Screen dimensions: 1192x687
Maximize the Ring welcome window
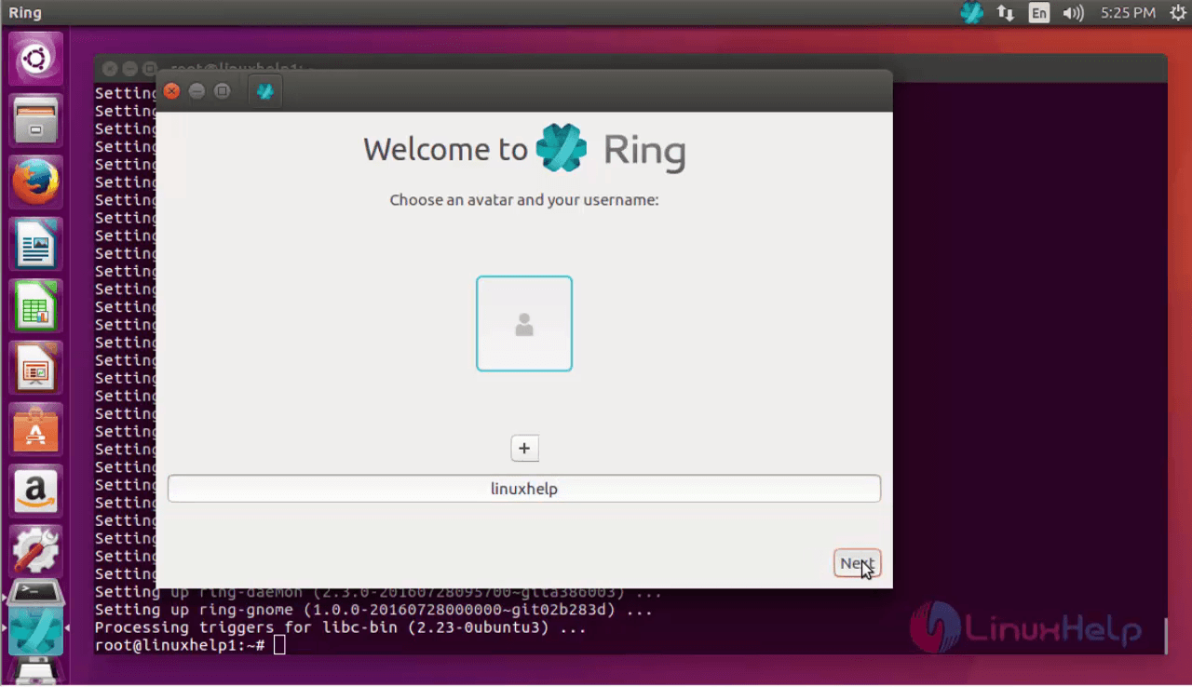222,91
